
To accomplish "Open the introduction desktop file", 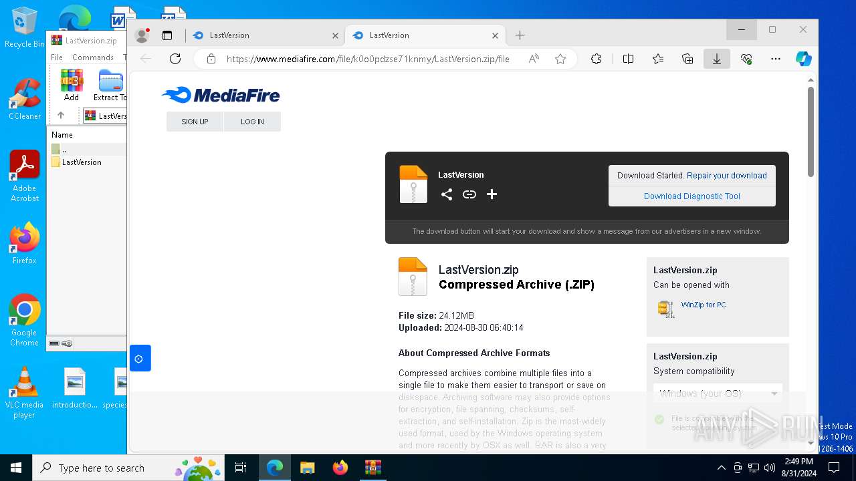I will (75, 388).
